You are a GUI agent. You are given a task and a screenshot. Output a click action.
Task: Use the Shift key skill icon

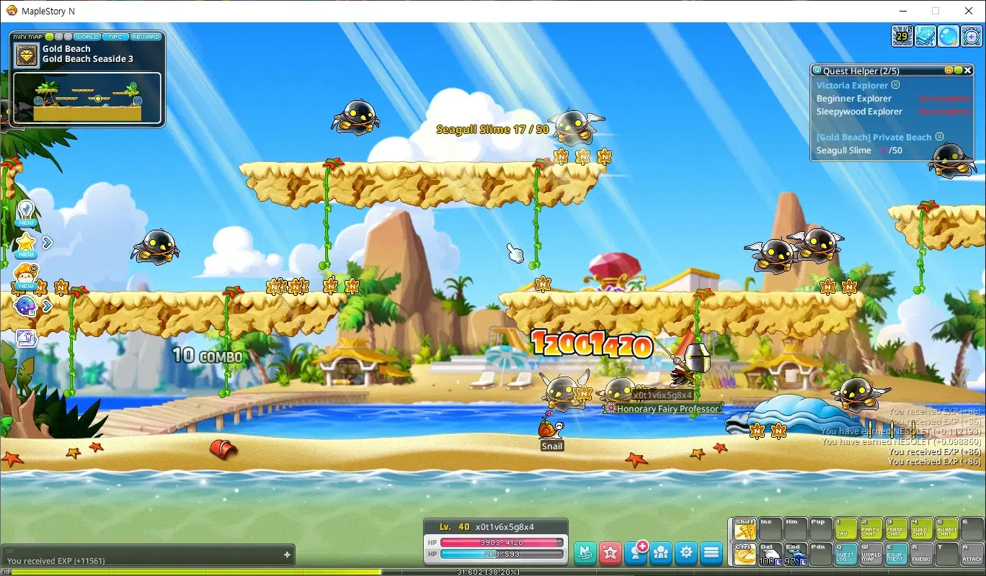[745, 529]
